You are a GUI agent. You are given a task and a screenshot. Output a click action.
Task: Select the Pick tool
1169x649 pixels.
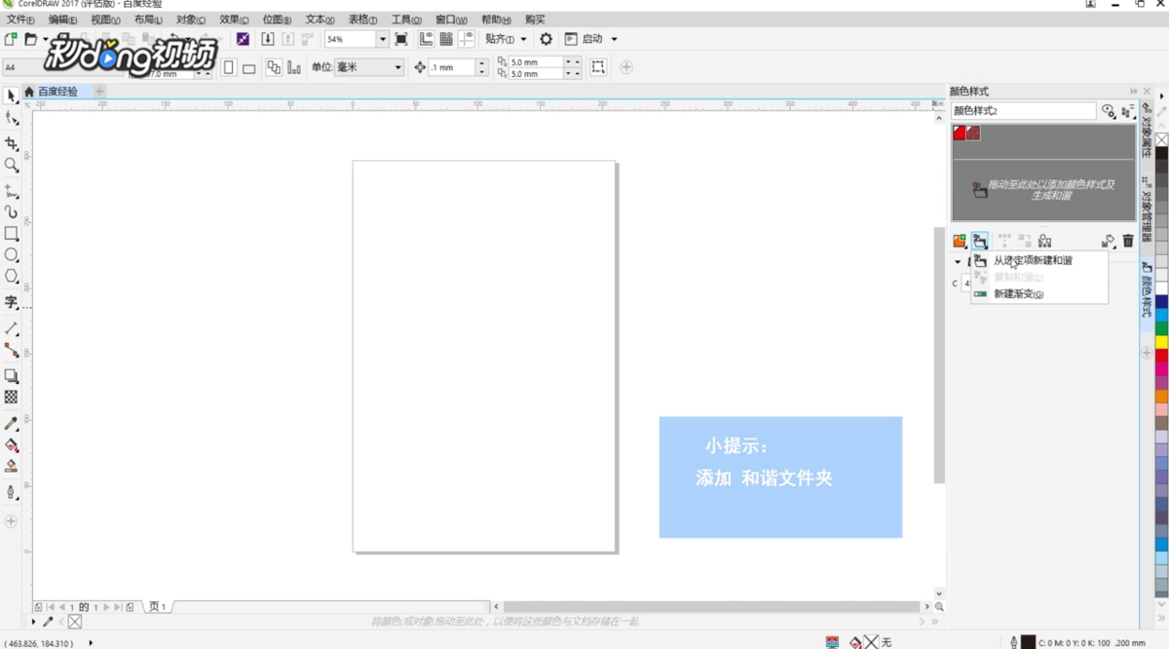tap(12, 96)
